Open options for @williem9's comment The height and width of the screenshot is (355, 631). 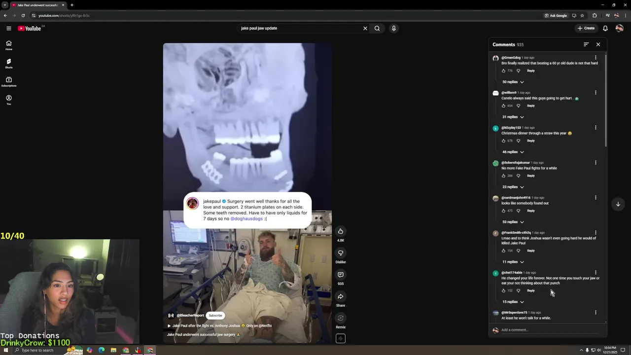(596, 93)
